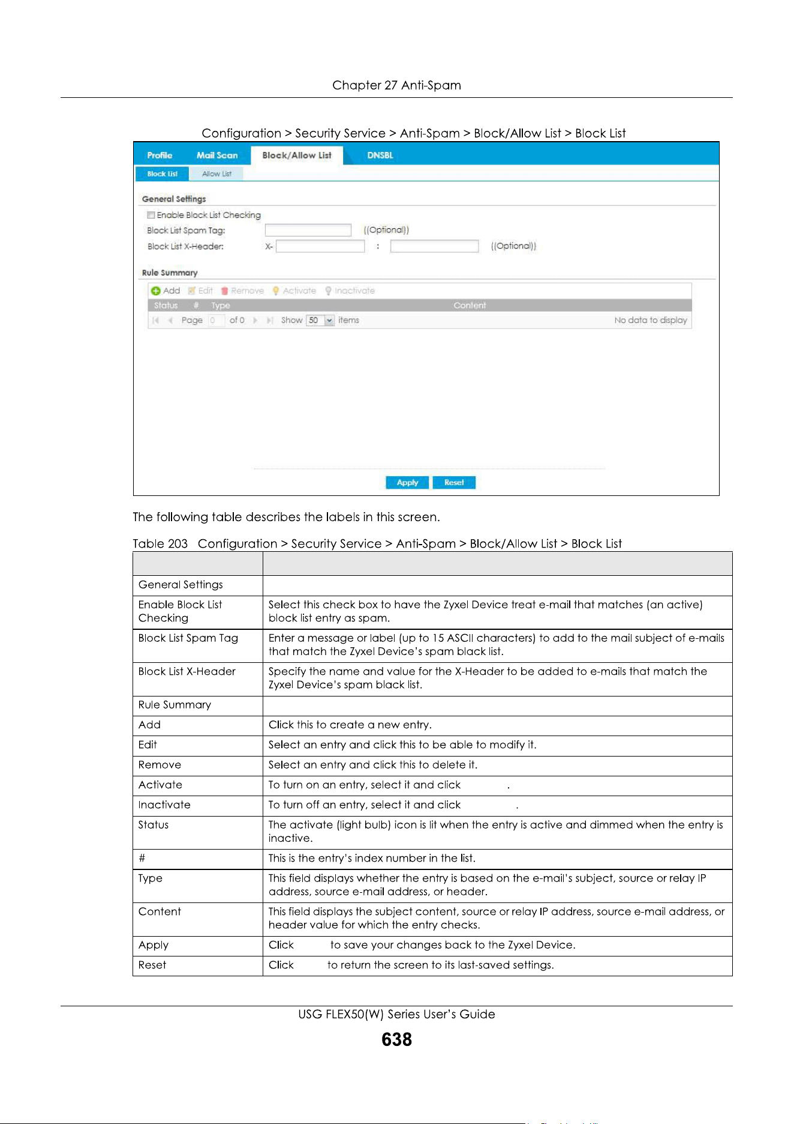Click the Activate light bulb icon

(276, 291)
